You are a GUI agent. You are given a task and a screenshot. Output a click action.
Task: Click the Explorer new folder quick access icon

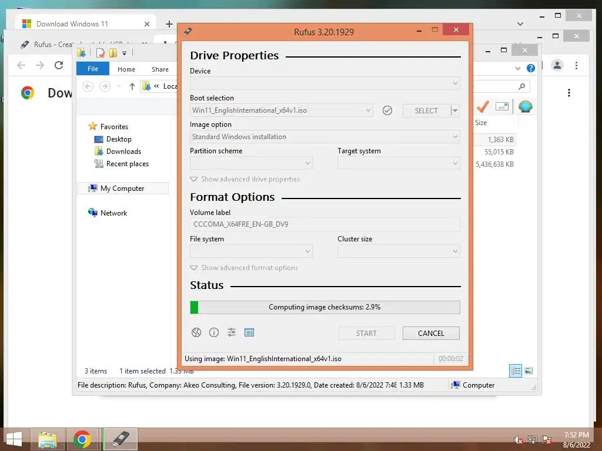click(113, 52)
